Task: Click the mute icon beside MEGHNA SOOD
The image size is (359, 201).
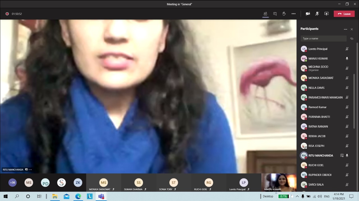Action: click(347, 68)
